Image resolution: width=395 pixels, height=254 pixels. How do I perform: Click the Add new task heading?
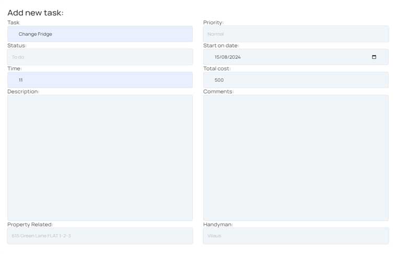pyautogui.click(x=36, y=13)
